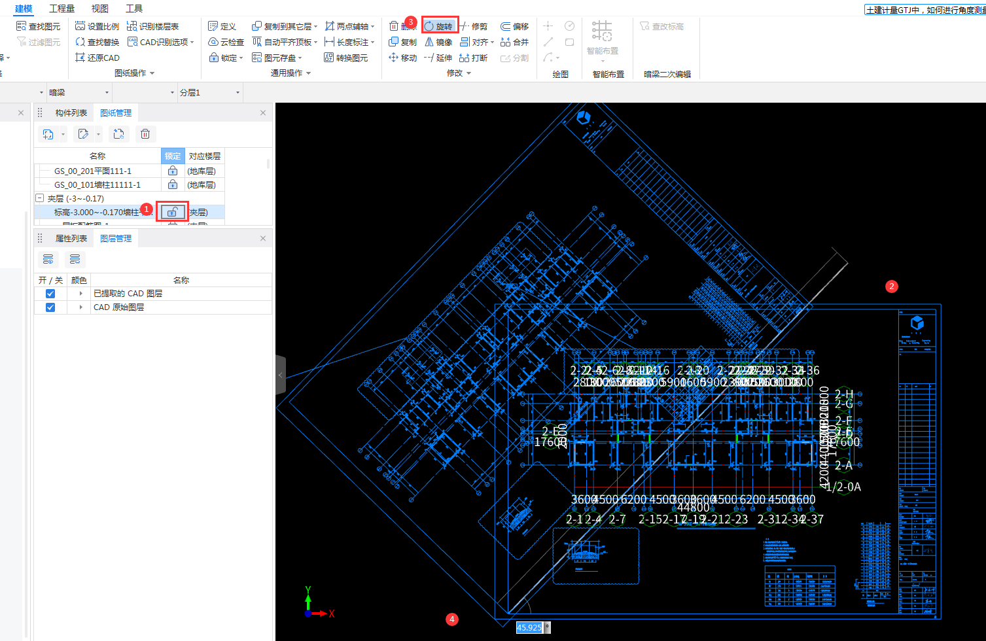Select the 旋转 (rotate) tool
Screen dimensions: 986x641
439,26
